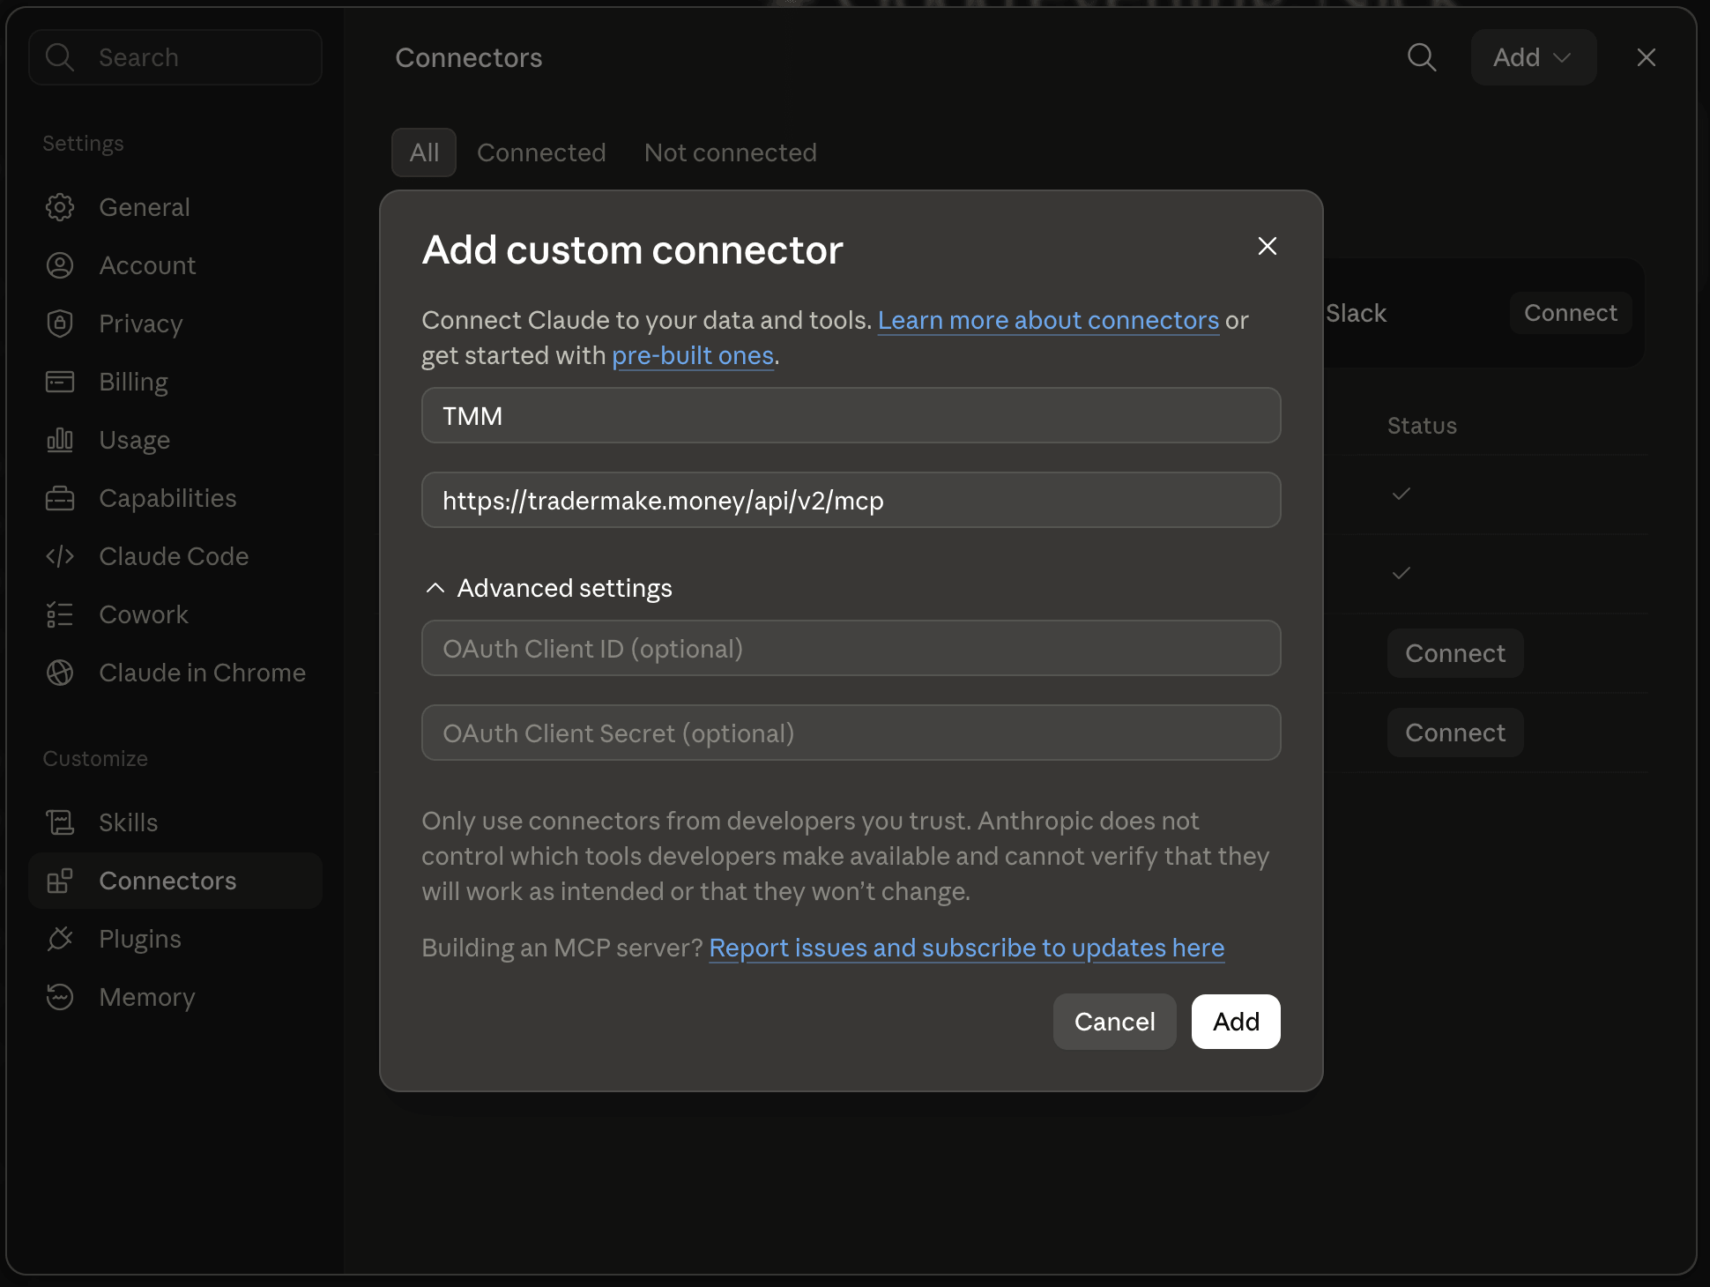Click the OAuth Client ID field
The image size is (1710, 1287).
tap(851, 648)
